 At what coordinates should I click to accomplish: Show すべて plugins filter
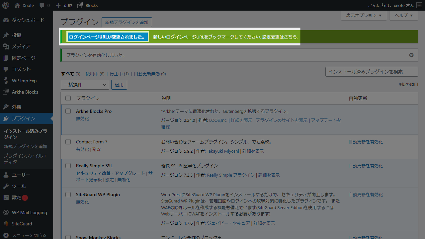(68, 74)
